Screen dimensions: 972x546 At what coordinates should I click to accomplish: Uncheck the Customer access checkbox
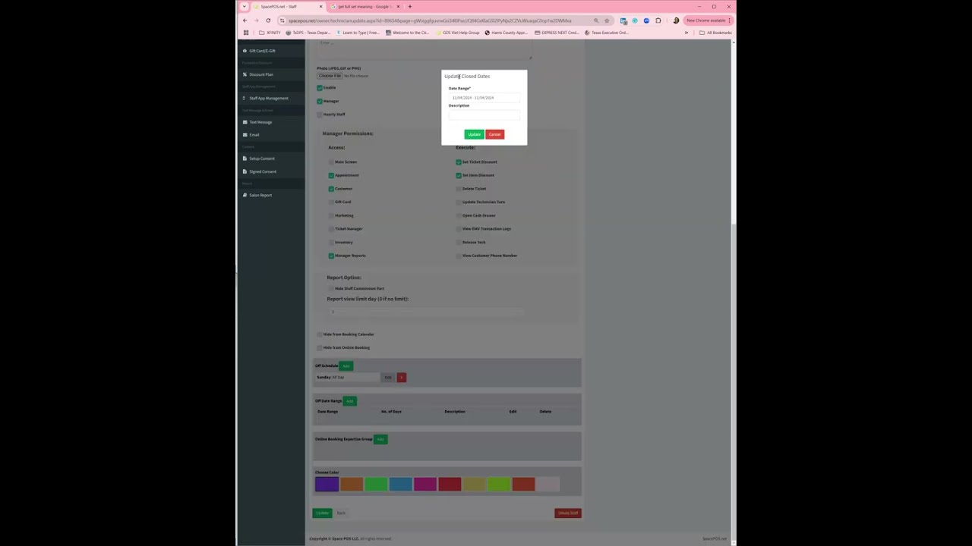331,189
